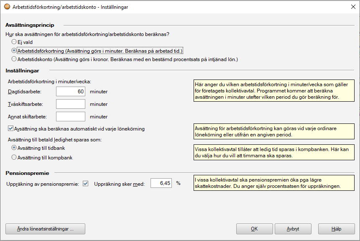Focus the Tvåskiftsarbete minutes input field
Screen dimensions: 360x241
click(x=71, y=104)
